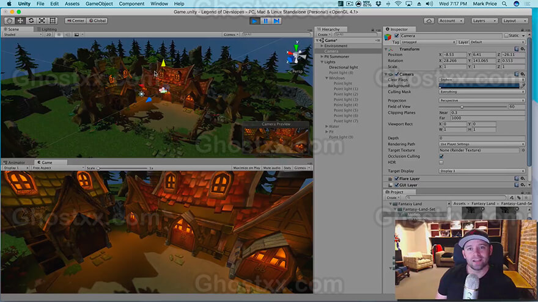Collapse the Lights hierarchy group
Image resolution: width=538 pixels, height=302 pixels.
tap(322, 62)
